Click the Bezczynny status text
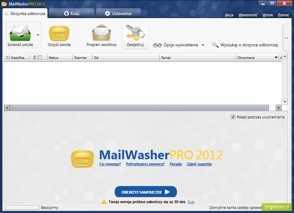 pos(50,208)
